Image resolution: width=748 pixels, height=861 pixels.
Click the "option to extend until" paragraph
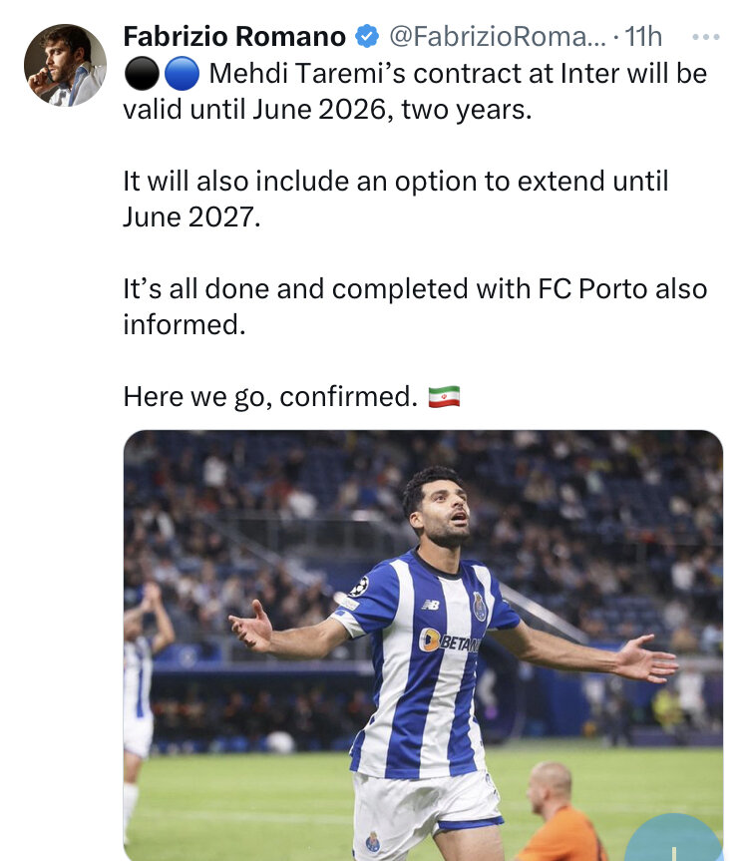(x=395, y=181)
